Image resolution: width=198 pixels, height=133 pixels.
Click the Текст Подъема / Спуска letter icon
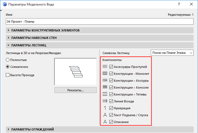[105, 115]
